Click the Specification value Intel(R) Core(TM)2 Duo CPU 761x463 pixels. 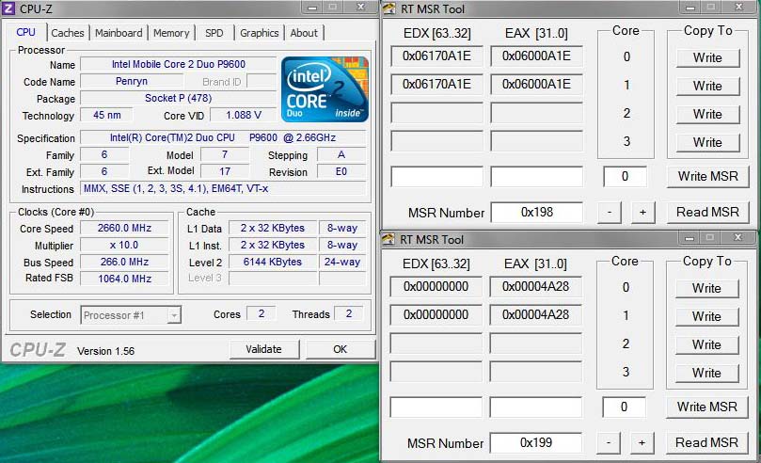223,137
